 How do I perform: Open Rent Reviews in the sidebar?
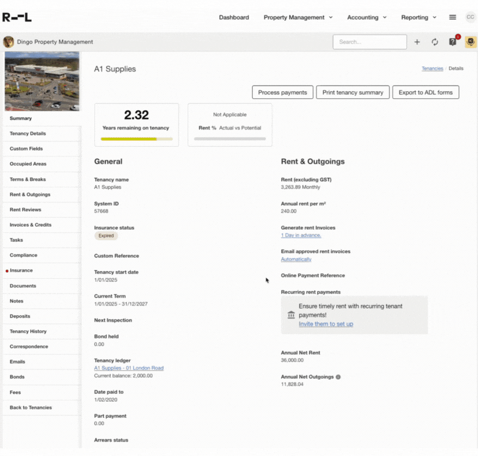click(x=26, y=209)
